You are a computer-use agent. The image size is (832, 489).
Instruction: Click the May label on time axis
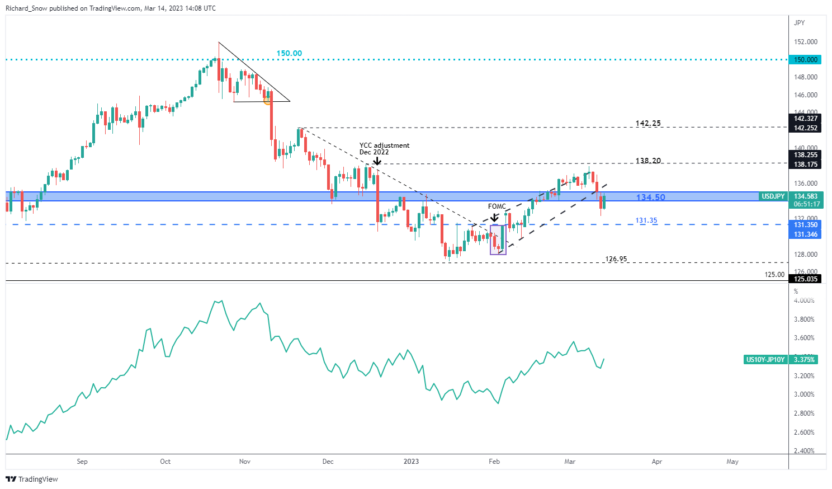point(732,462)
